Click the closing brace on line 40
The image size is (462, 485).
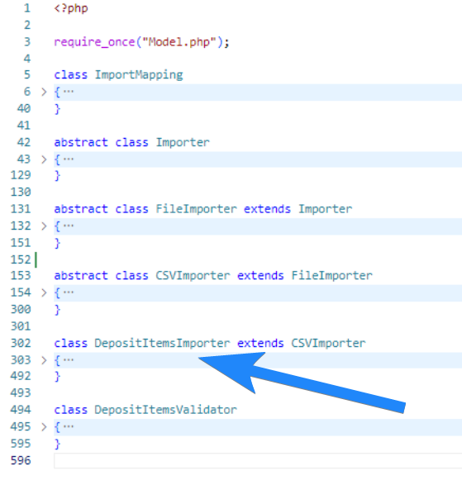point(57,109)
